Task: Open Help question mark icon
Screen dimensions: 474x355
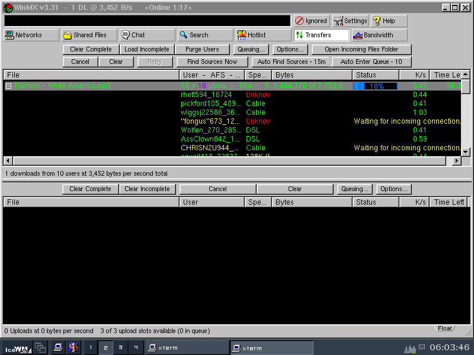Action: pyautogui.click(x=377, y=21)
